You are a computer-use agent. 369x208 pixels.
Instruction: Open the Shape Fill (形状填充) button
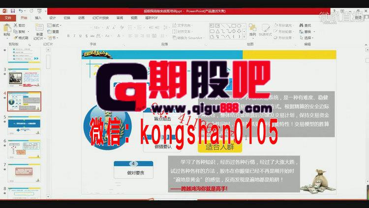pos(283,25)
